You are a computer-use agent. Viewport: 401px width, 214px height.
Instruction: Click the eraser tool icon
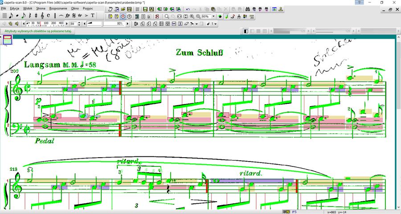pos(186,24)
